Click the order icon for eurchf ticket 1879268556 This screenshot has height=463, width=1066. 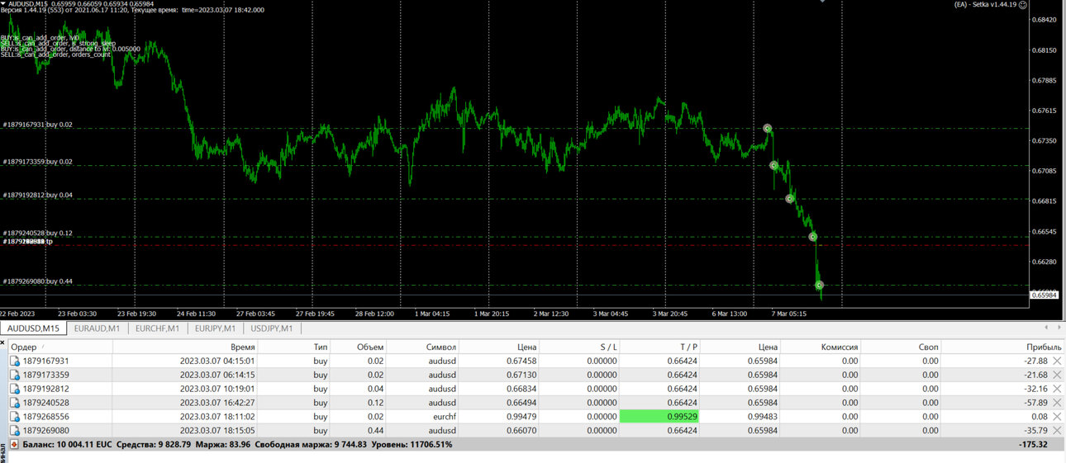14,417
